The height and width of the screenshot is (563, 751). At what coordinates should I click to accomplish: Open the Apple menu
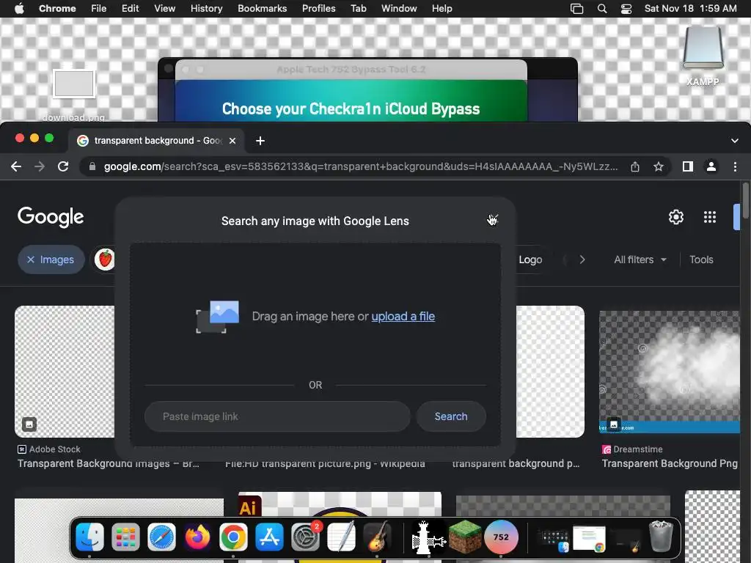tap(19, 9)
